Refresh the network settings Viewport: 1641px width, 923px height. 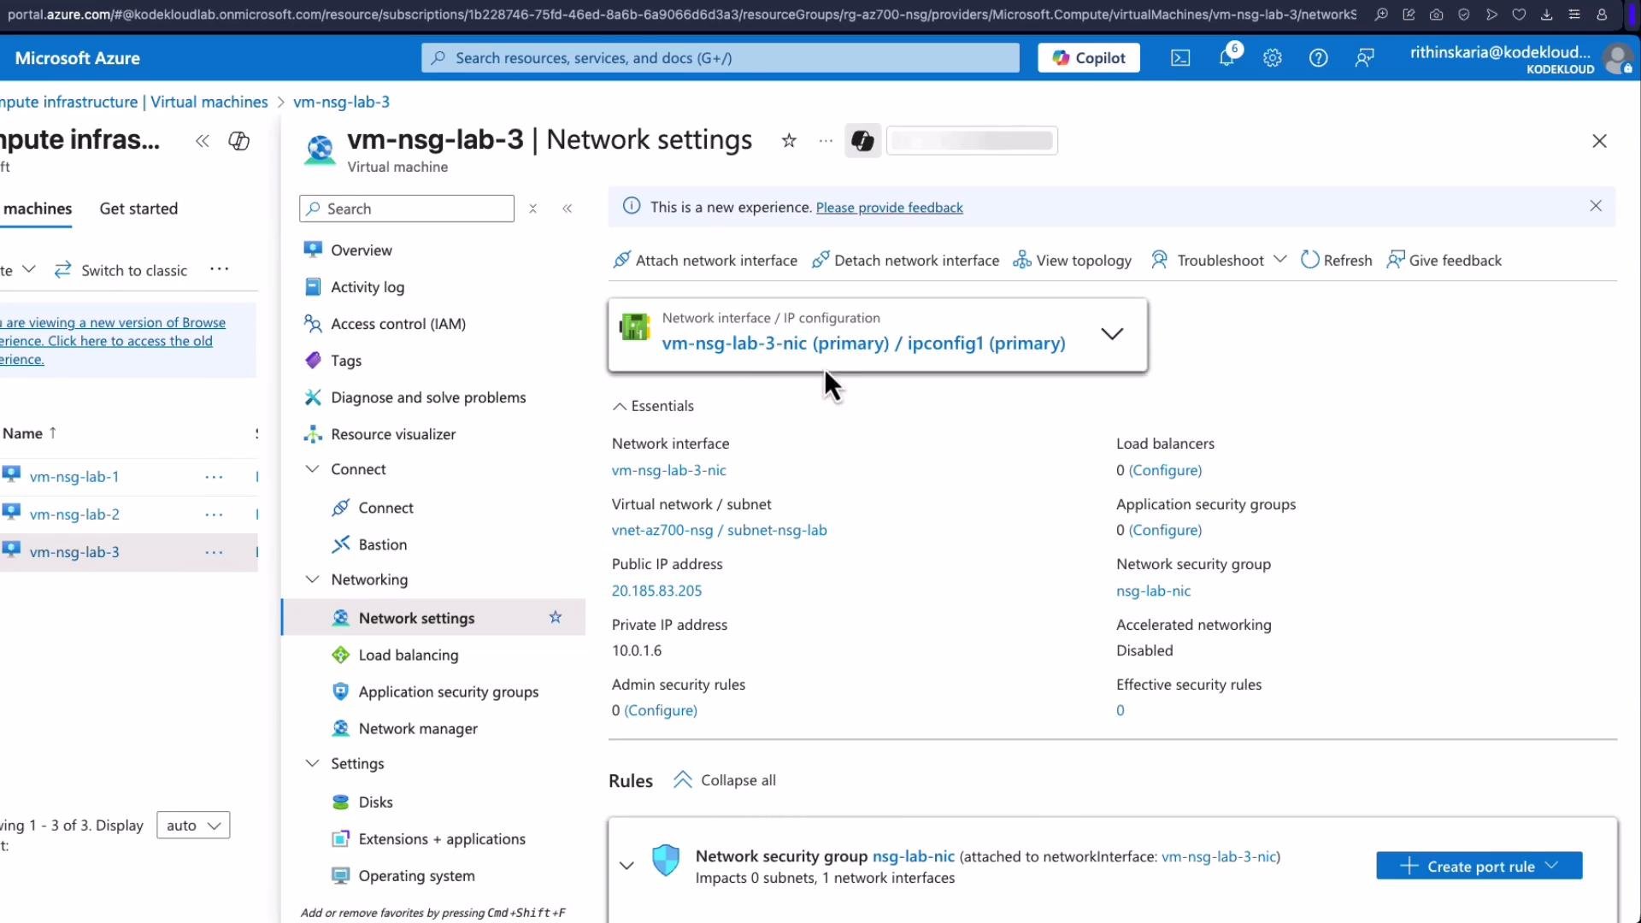(x=1336, y=261)
